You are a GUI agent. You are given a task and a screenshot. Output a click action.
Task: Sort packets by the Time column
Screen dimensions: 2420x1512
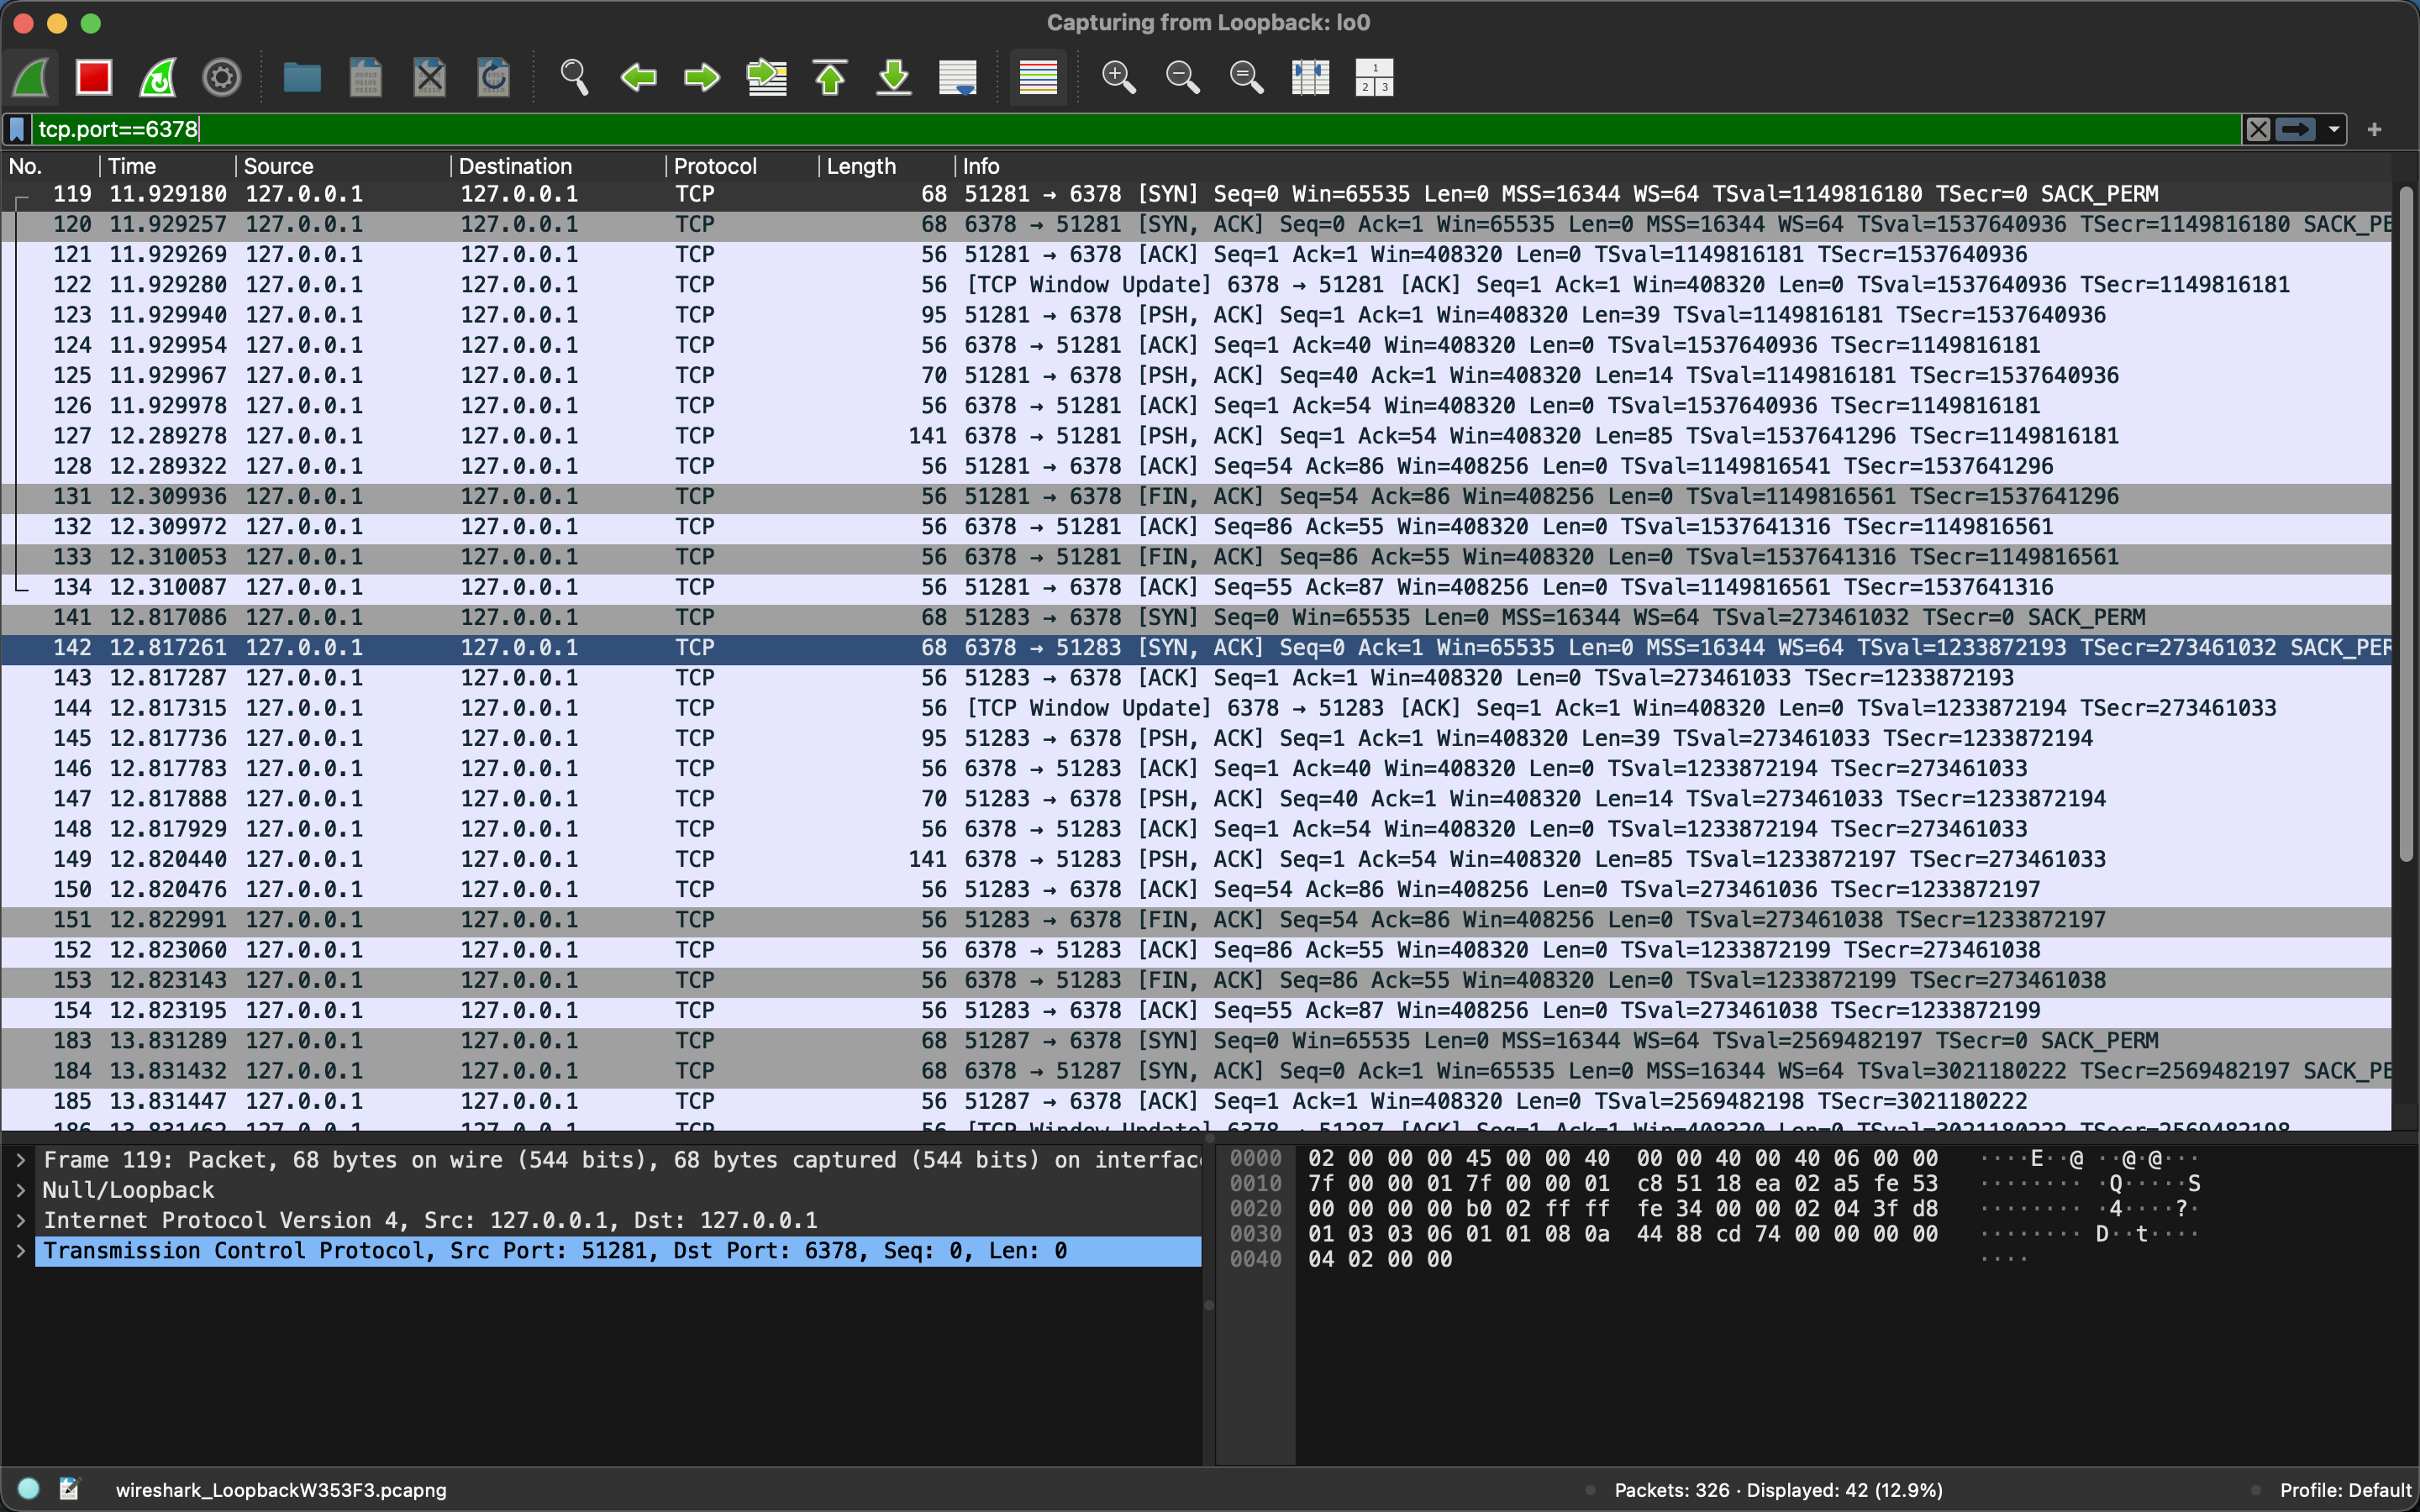[x=132, y=166]
